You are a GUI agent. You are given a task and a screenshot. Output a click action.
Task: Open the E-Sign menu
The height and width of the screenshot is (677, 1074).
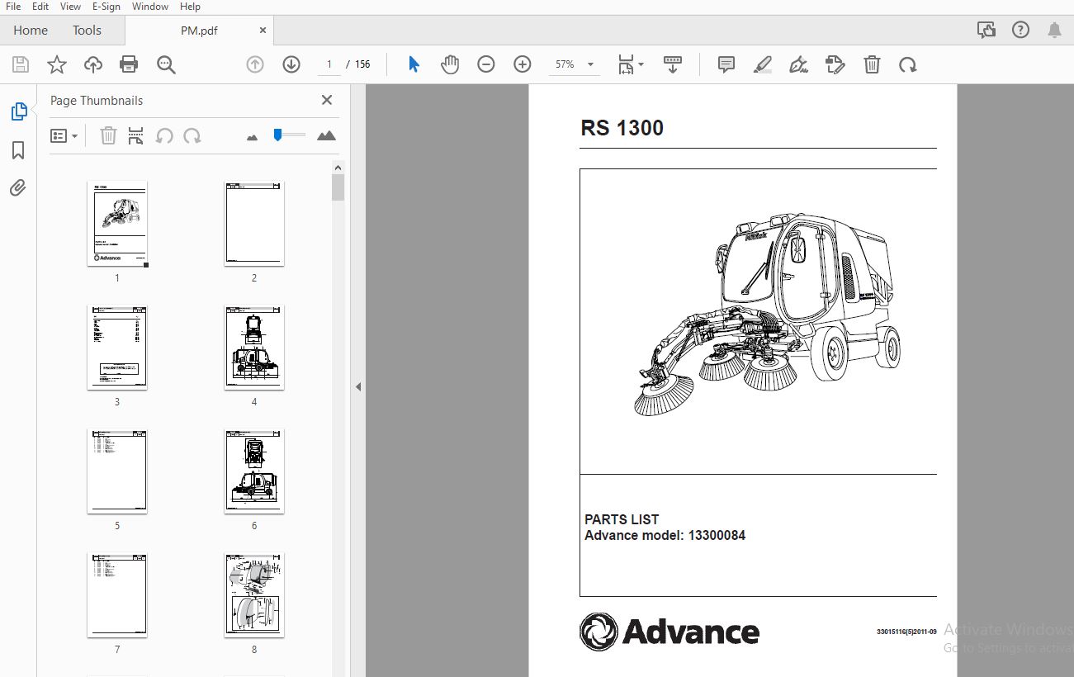coord(106,6)
